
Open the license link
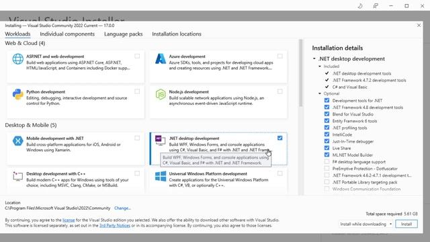pos(69,220)
